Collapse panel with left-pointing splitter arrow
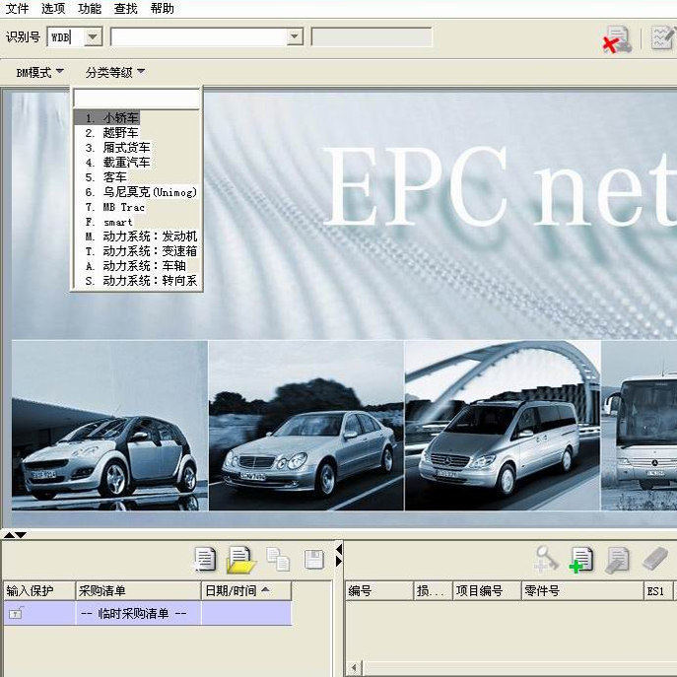The image size is (677, 677). click(339, 550)
